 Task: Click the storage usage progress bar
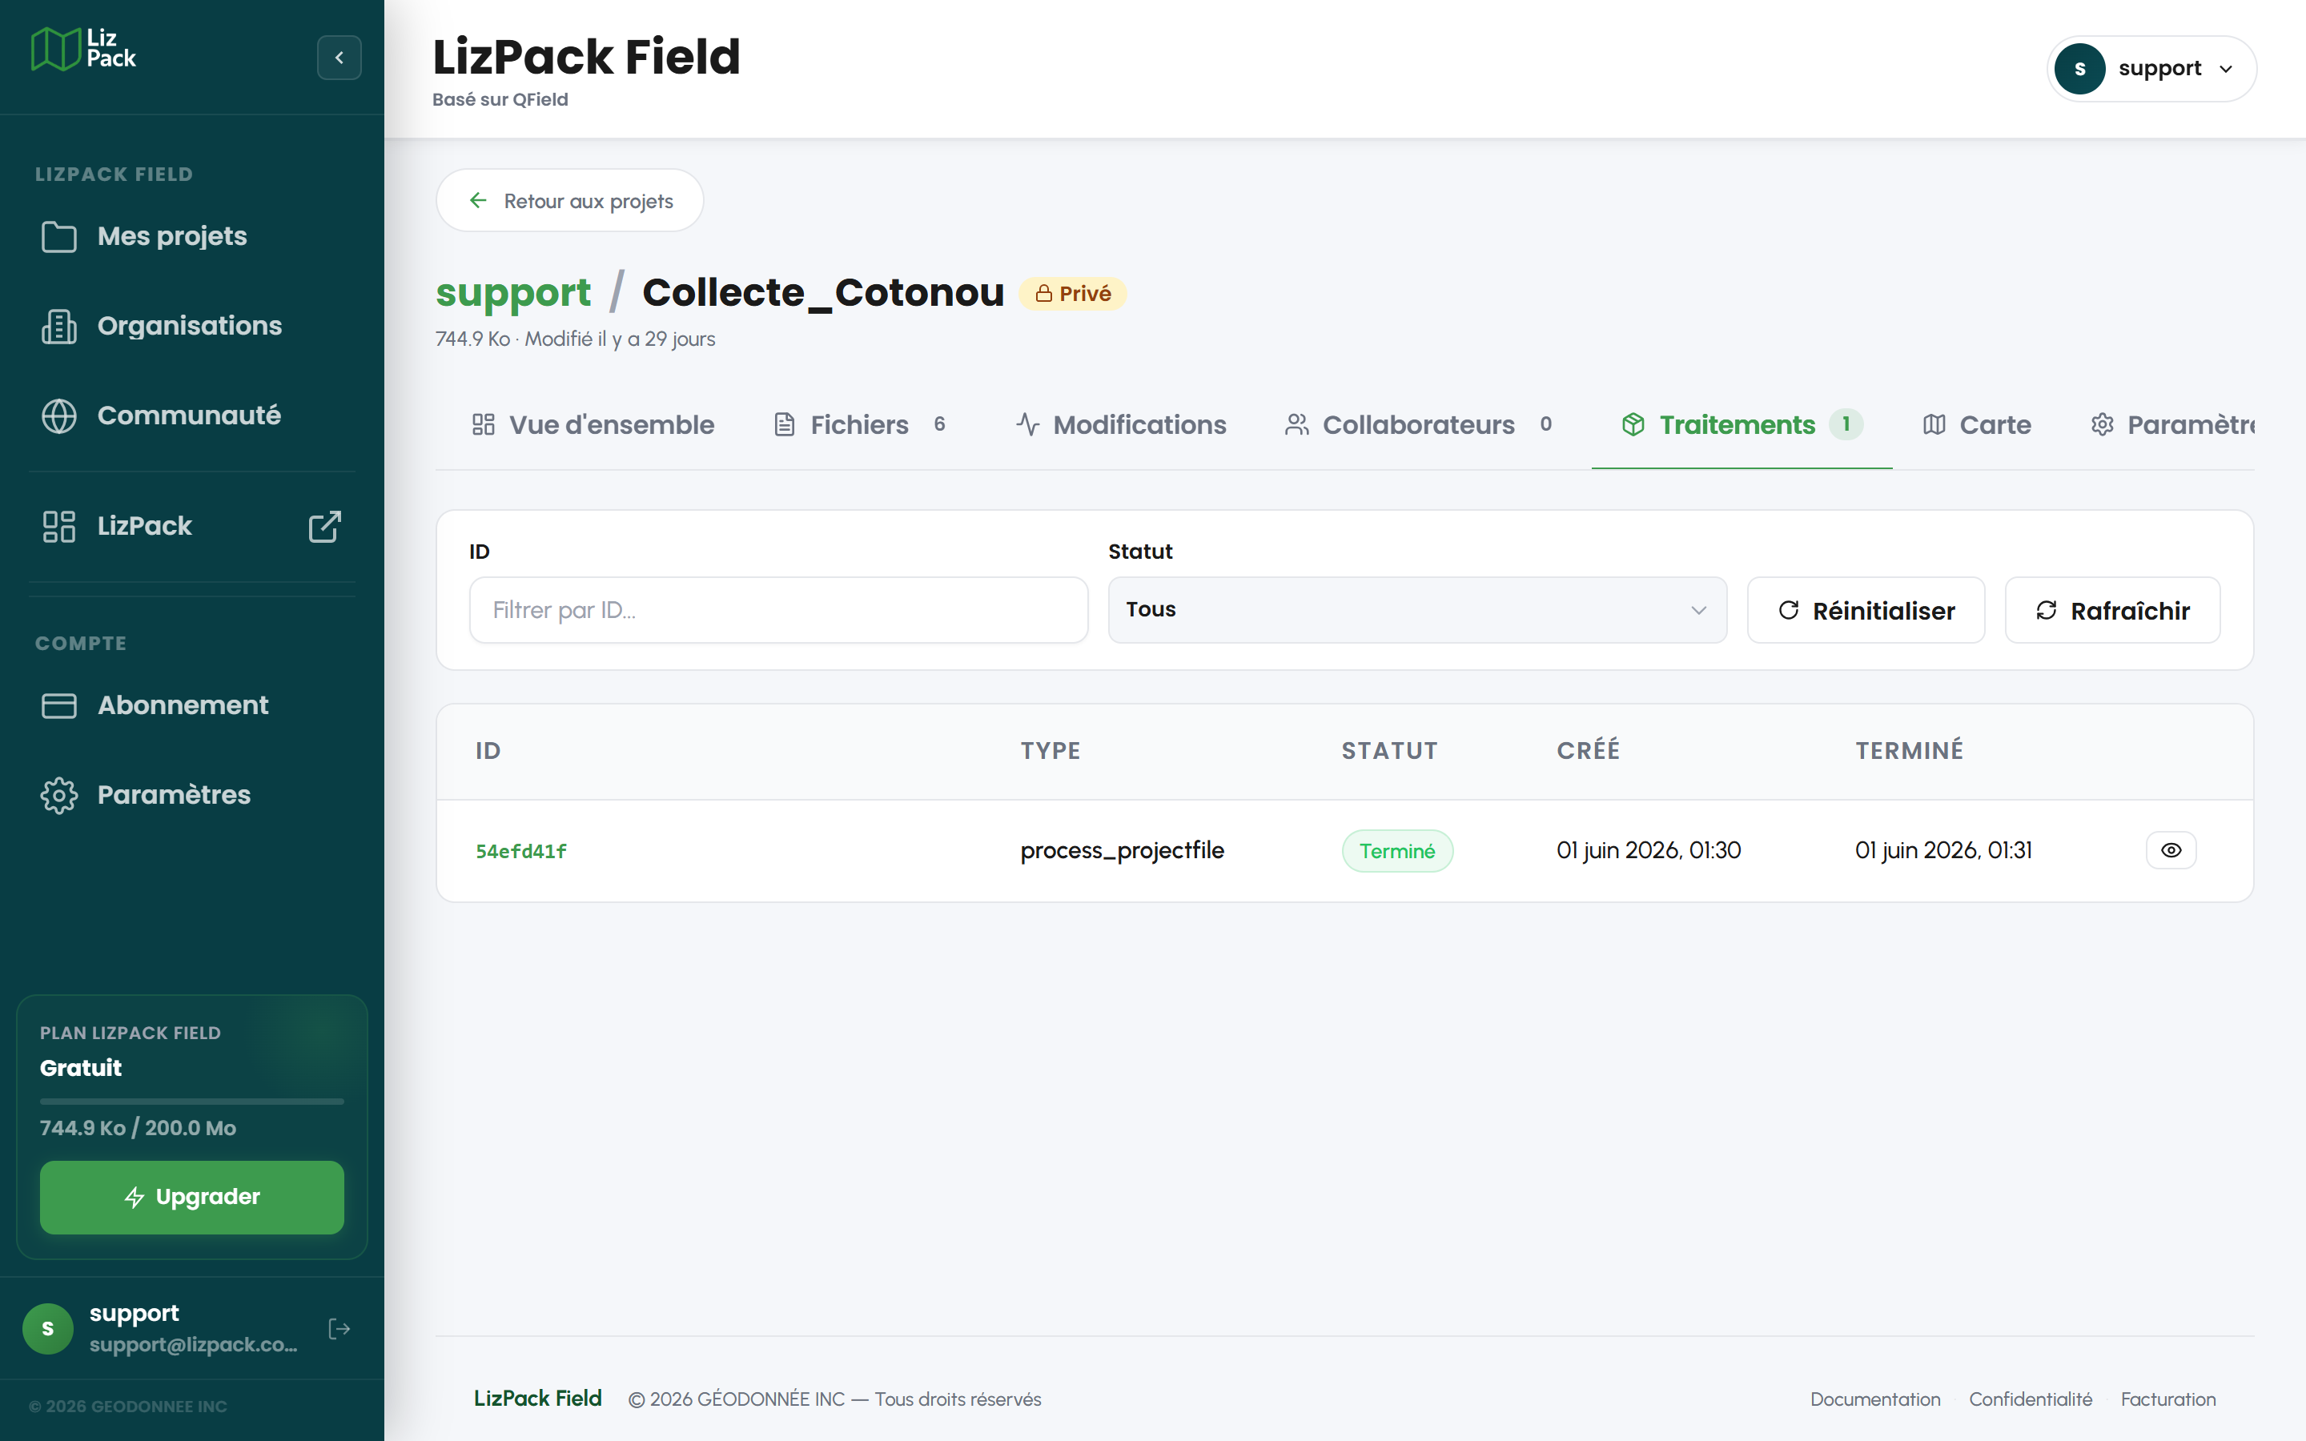pyautogui.click(x=191, y=1102)
